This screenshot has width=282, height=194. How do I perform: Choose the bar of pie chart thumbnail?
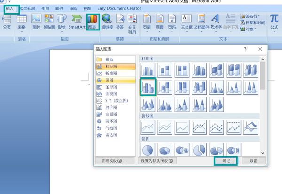coord(234,149)
